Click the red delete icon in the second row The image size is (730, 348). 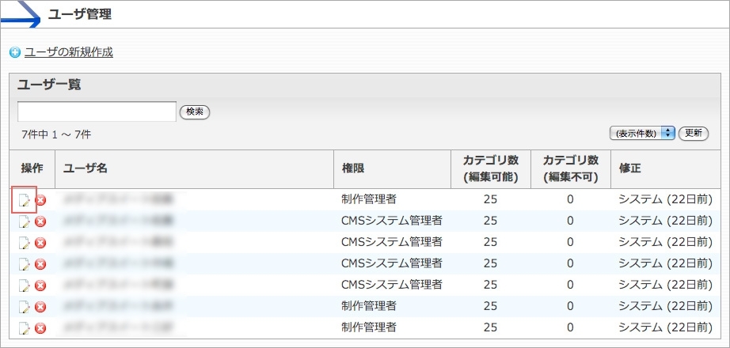tap(40, 221)
